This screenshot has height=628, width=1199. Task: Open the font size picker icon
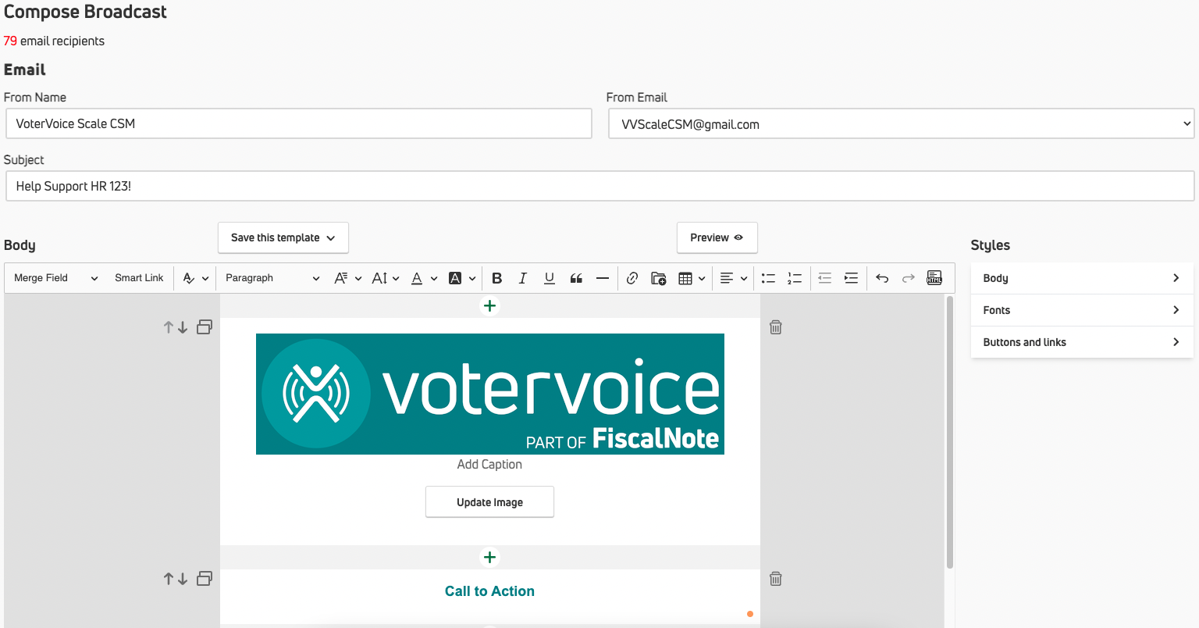379,278
